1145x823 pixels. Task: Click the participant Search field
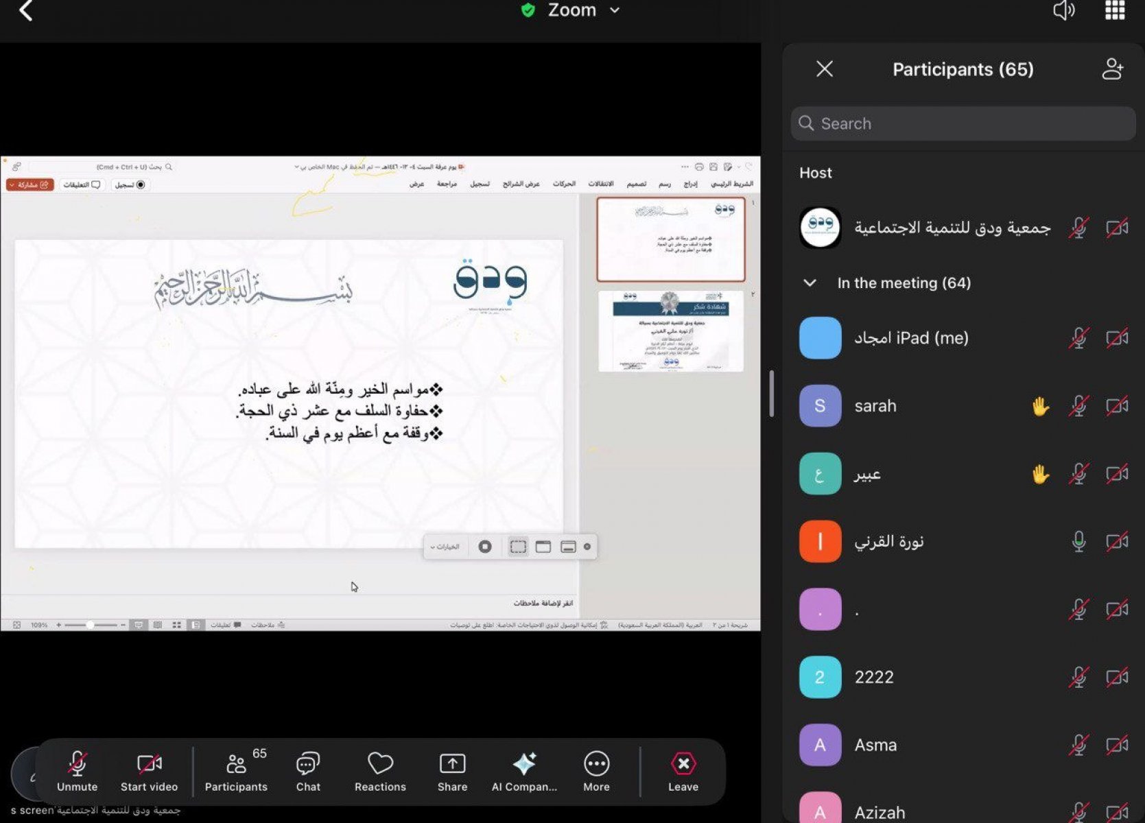[x=963, y=123]
